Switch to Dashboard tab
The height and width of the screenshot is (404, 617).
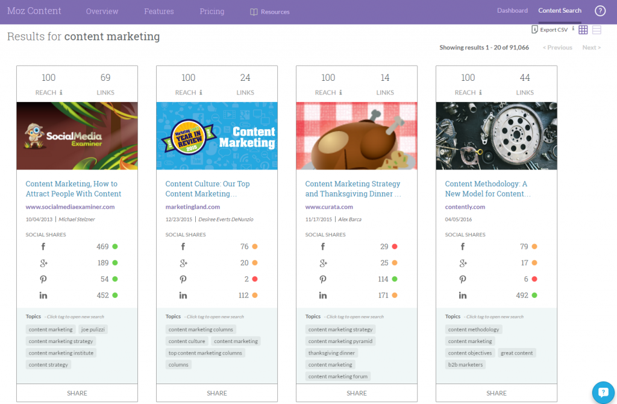click(512, 11)
